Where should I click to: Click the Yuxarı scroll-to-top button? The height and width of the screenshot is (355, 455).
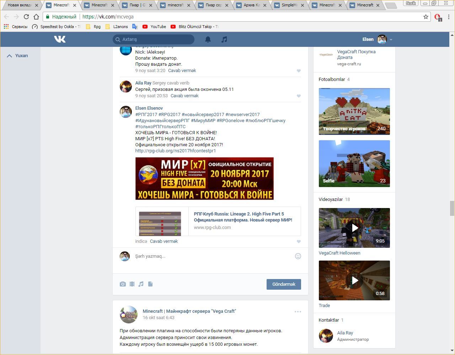pos(18,56)
